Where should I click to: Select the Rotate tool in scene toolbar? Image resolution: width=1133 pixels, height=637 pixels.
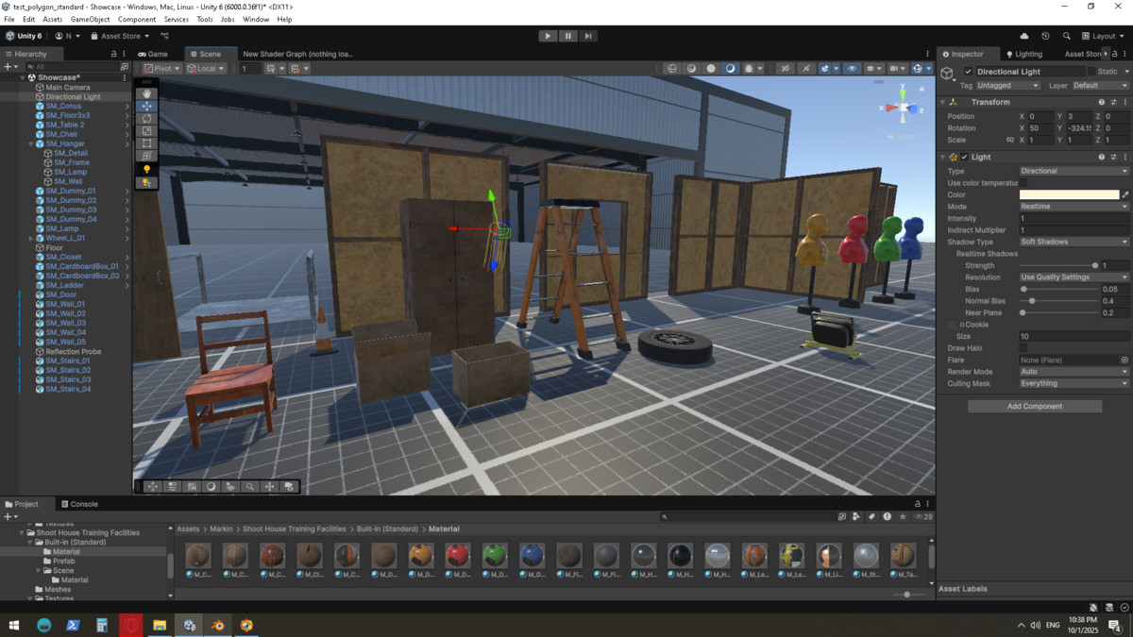pos(146,119)
